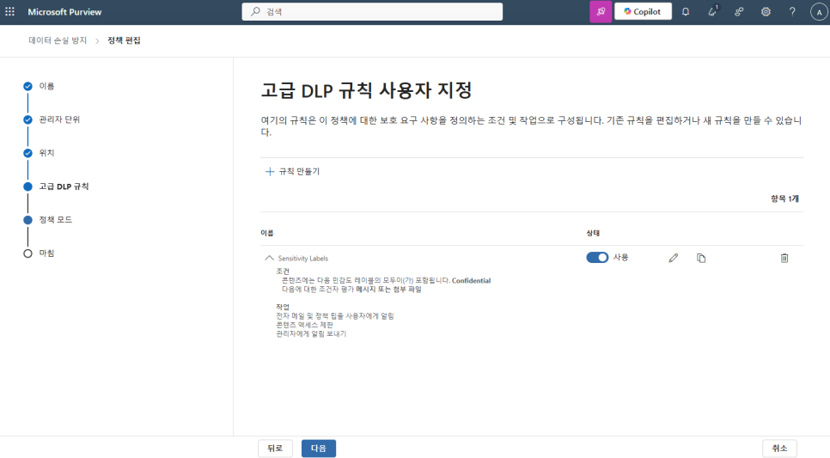Click in the 검색 search box

(372, 12)
